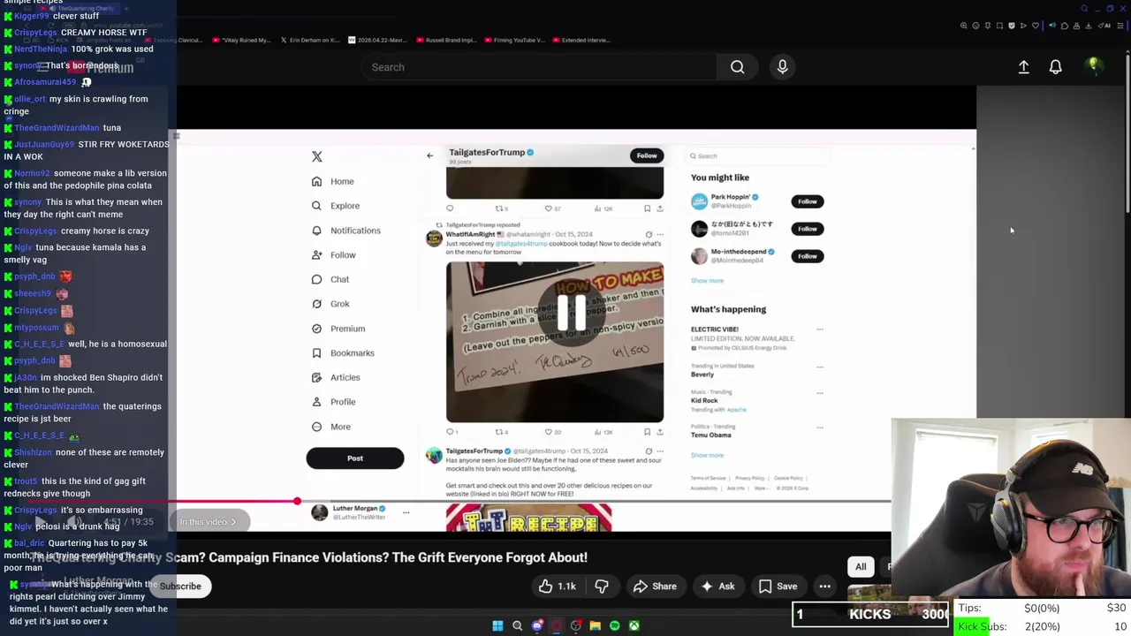Viewport: 1131px width, 636px height.
Task: Expand the 'In this video' chip
Action: coord(209,522)
